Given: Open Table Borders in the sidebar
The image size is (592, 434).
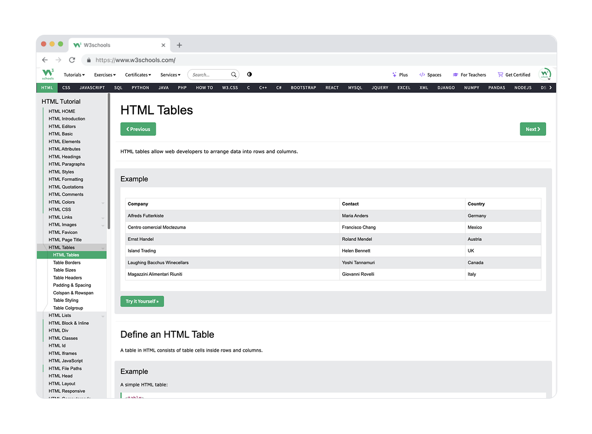Looking at the screenshot, I should [x=67, y=263].
